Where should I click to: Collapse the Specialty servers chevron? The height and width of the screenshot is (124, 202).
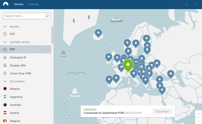5,42
